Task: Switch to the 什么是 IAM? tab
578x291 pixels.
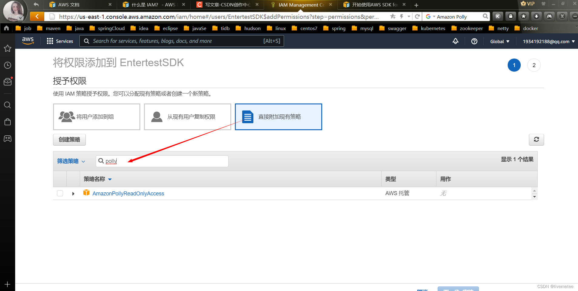Action: click(x=153, y=5)
